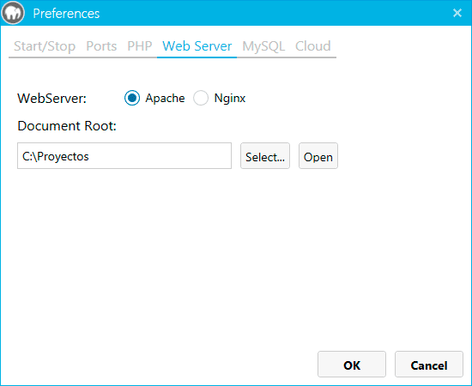Close the Preferences window
472x386 pixels.
tap(457, 13)
